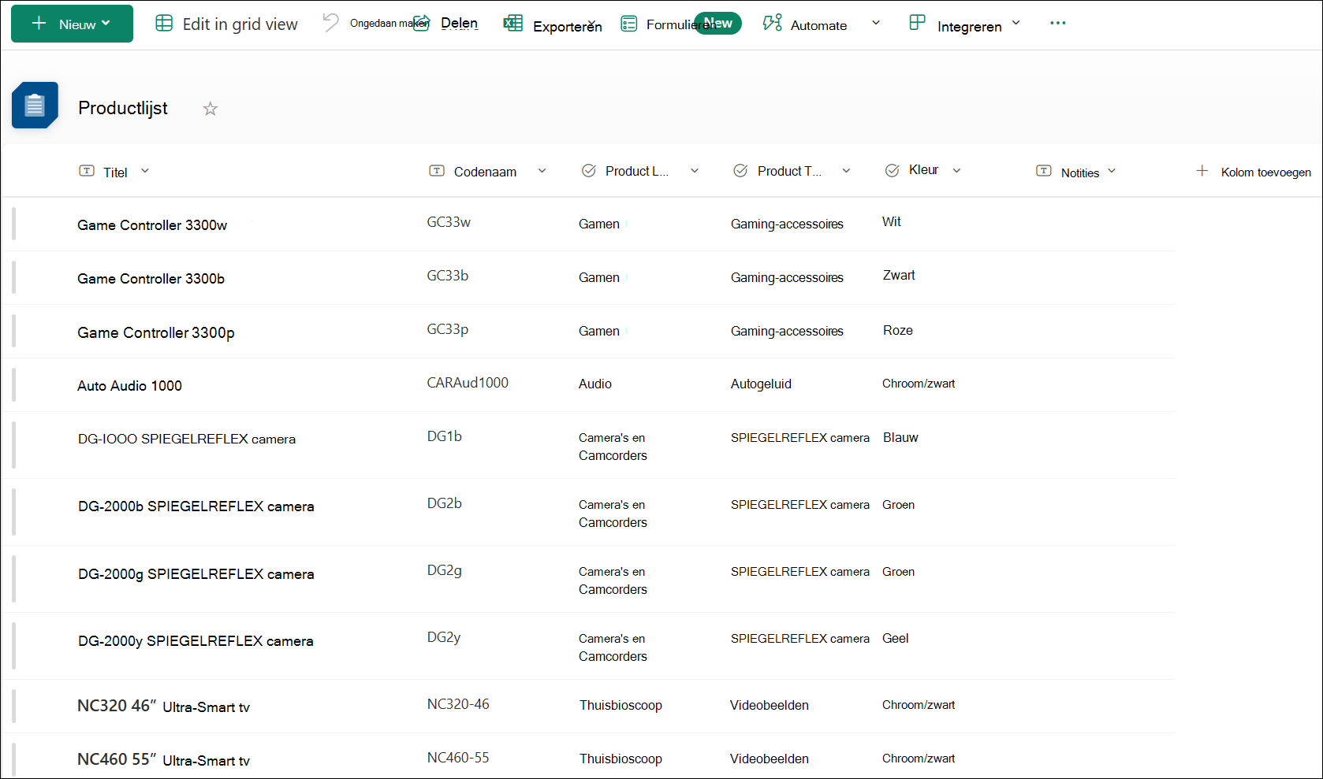The width and height of the screenshot is (1323, 779).
Task: Click the Kleur column choice icon
Action: (x=893, y=171)
